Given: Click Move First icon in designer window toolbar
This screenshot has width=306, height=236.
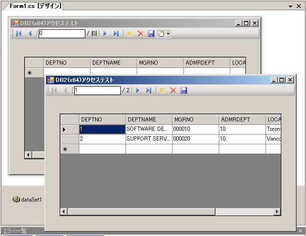Looking at the screenshot, I should (19, 34).
